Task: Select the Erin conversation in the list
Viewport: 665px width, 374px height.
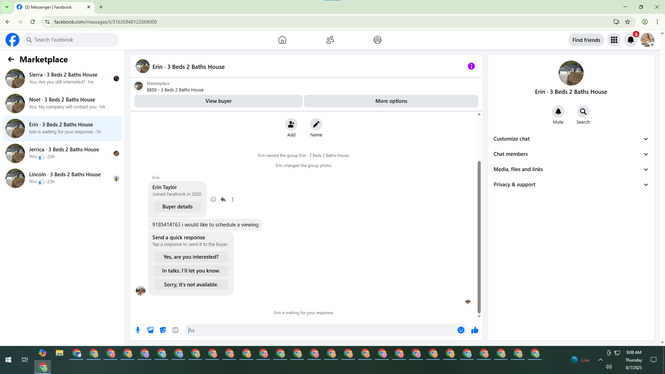Action: pos(62,128)
